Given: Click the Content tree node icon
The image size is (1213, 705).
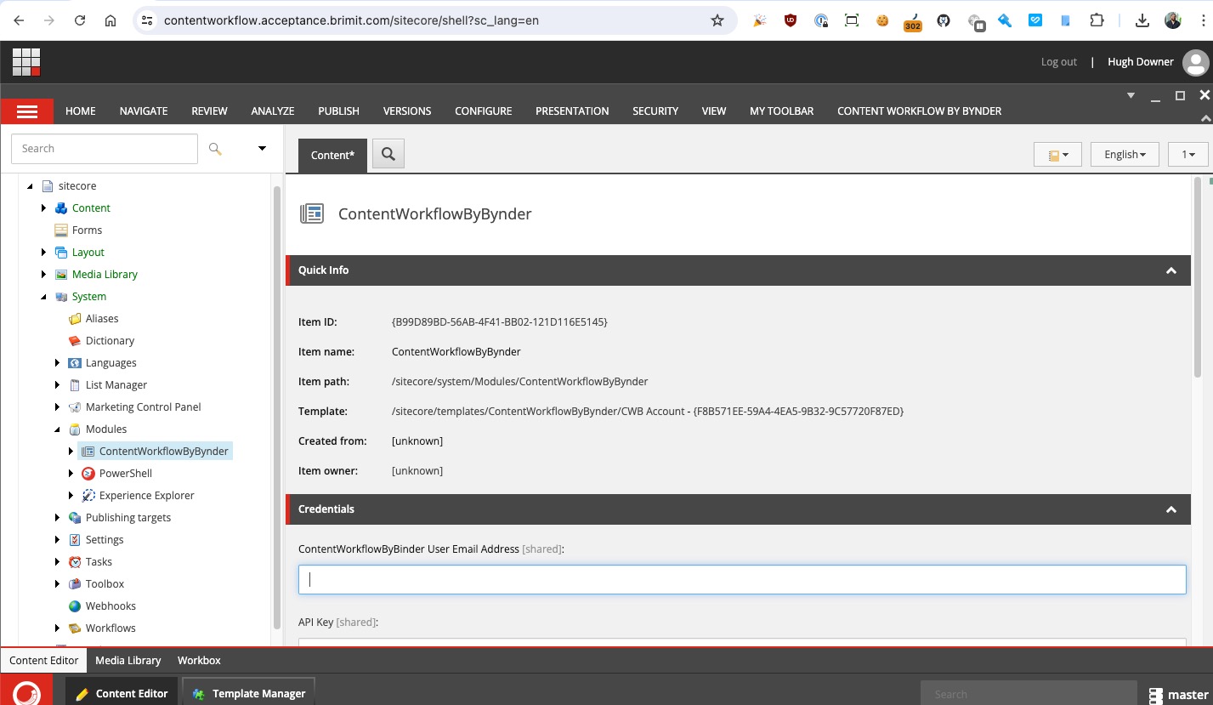Looking at the screenshot, I should (x=61, y=208).
